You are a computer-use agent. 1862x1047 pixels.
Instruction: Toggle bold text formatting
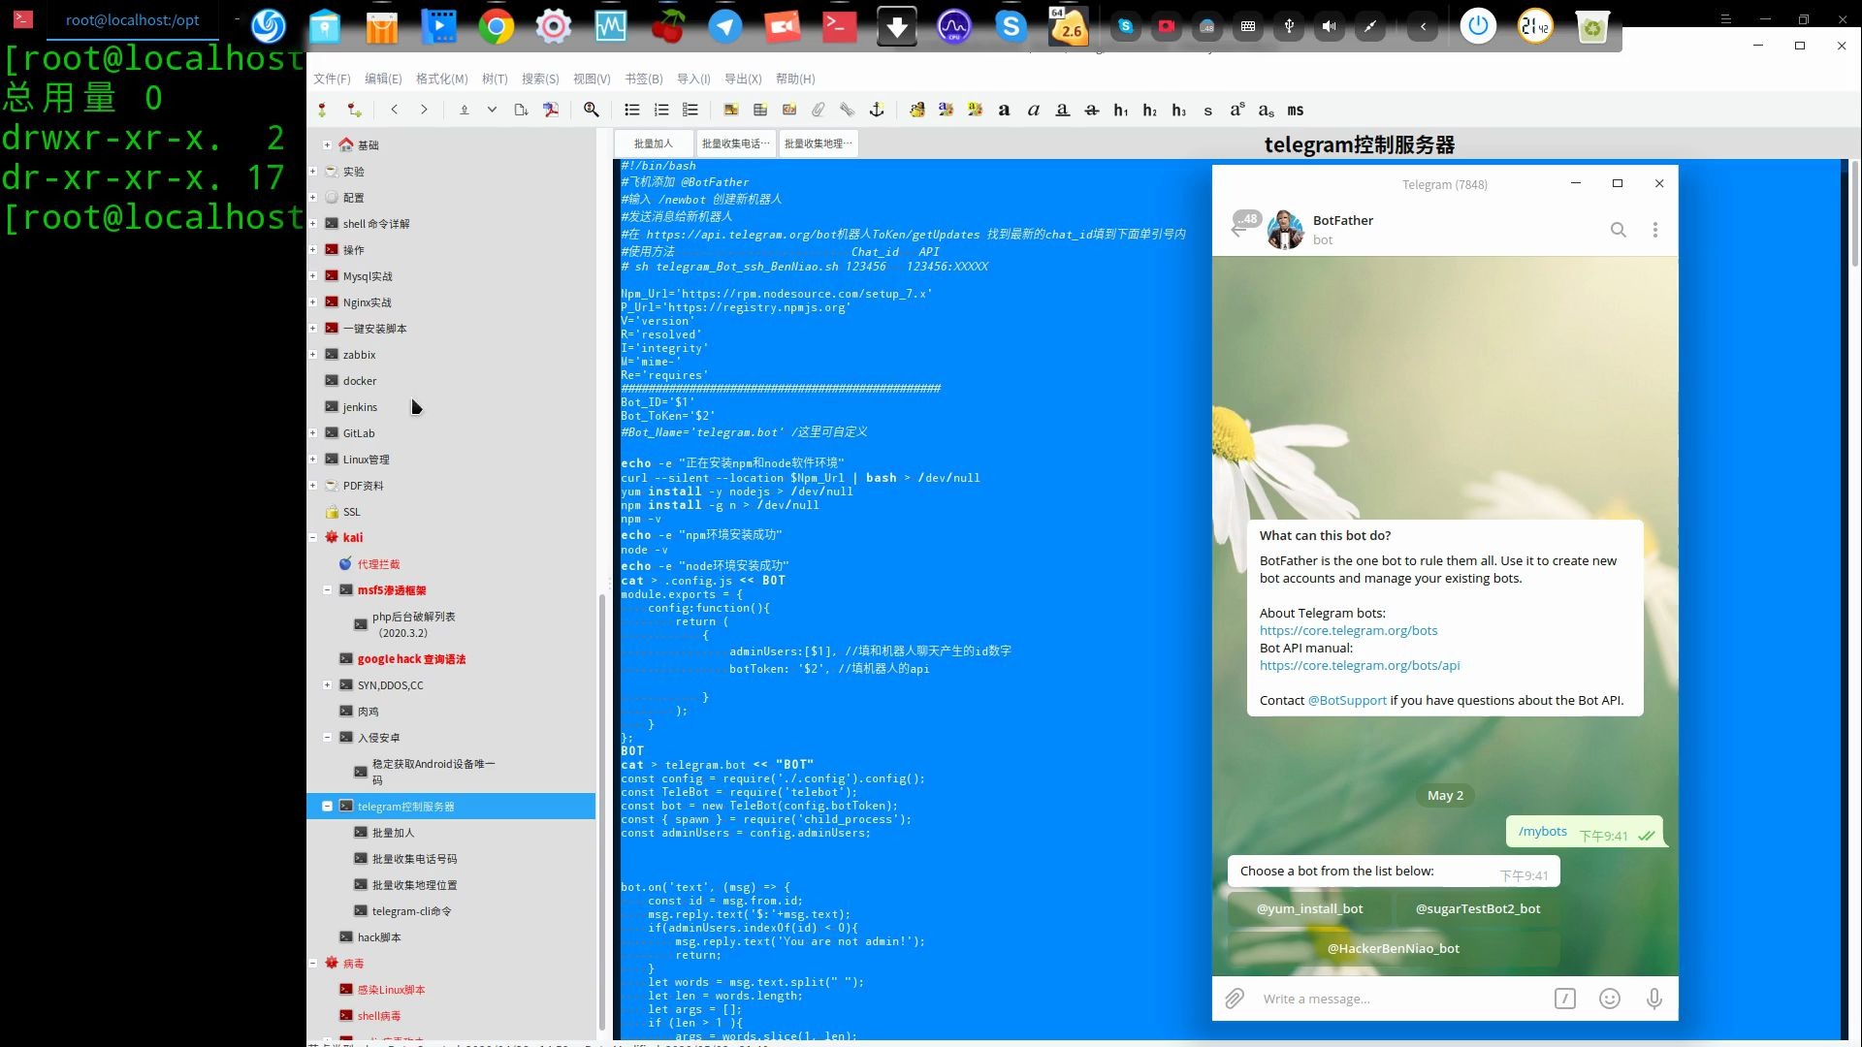[1005, 110]
